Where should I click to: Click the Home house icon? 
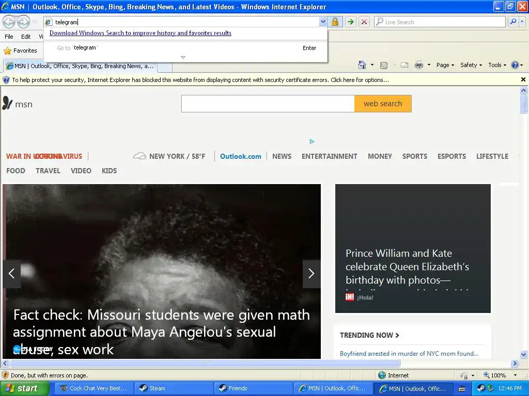(x=362, y=65)
